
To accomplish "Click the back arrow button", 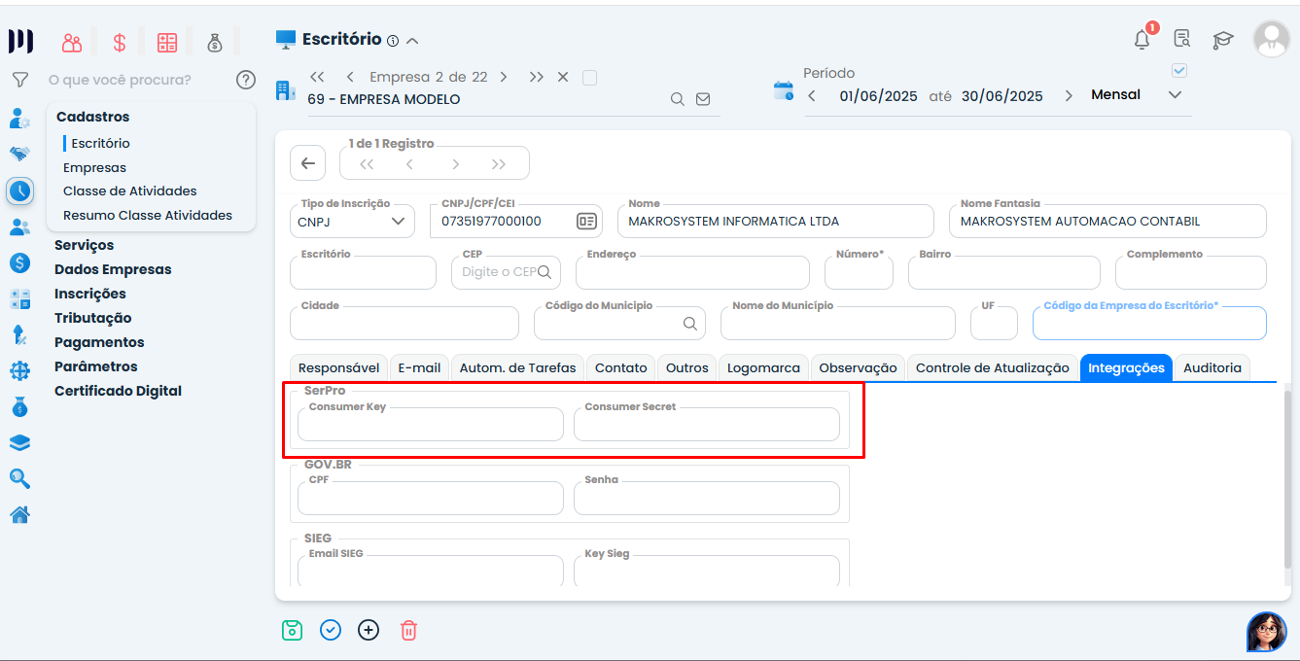I will (x=307, y=163).
